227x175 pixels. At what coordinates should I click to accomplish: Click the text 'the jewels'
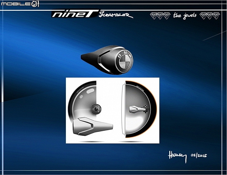tap(185, 16)
